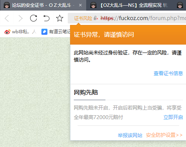
Task: Open the third tab with avatar icon
Action: 180,5
